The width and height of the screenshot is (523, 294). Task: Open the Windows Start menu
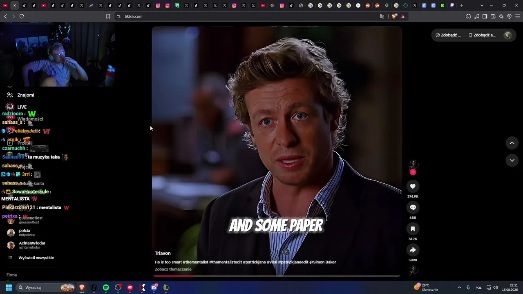[9, 287]
